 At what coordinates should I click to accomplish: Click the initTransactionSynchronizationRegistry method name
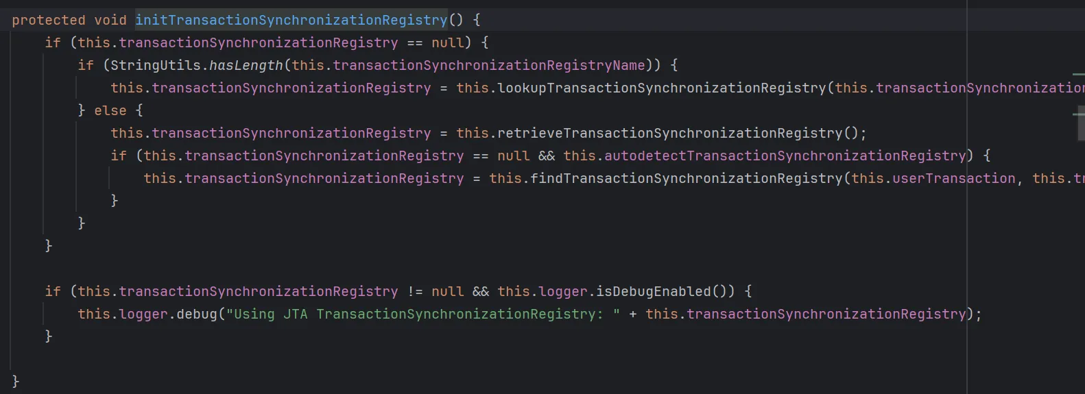point(291,20)
